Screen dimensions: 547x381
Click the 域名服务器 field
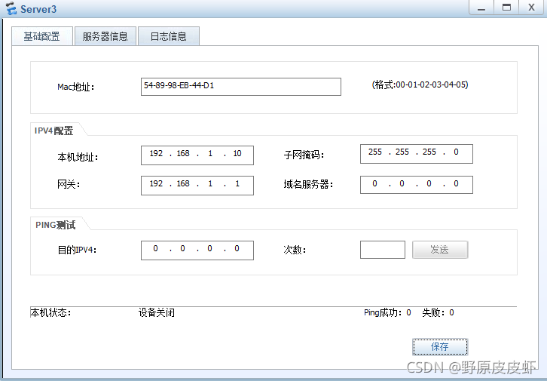(x=416, y=184)
